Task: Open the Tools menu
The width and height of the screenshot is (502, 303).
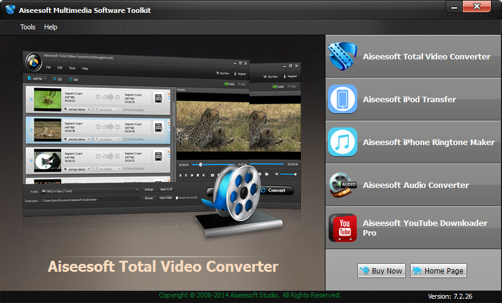Action: coord(28,27)
